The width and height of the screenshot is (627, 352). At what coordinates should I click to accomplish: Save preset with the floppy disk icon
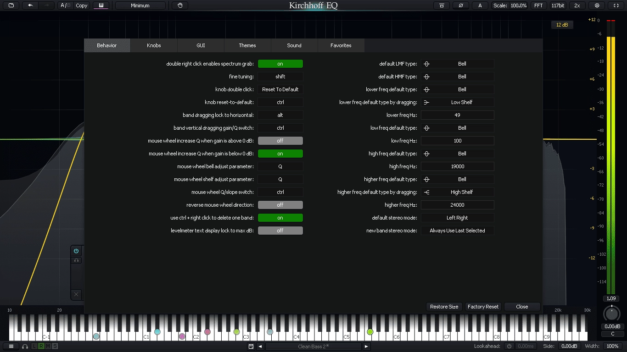[251, 346]
